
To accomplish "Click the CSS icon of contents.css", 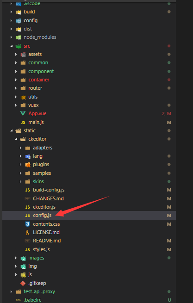I will (27, 224).
